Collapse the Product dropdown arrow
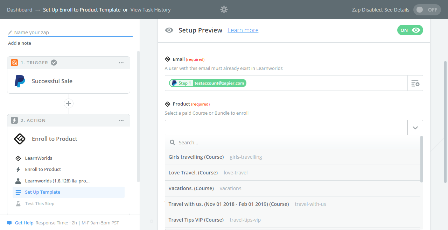 [x=415, y=128]
